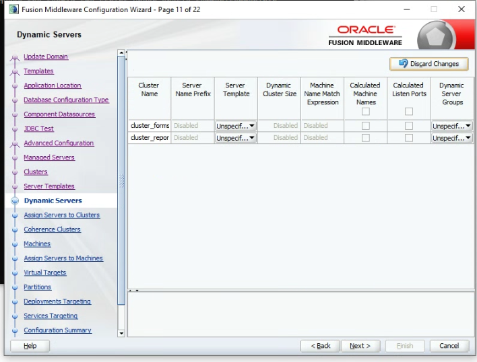Viewport: 477px width, 362px height.
Task: Open Machines step
Action: pos(37,244)
